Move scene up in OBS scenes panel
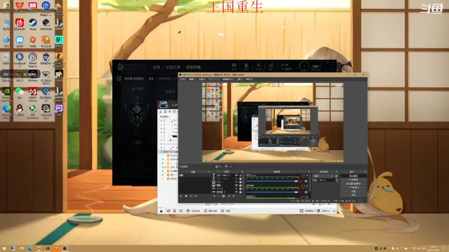This screenshot has height=252, width=449. tap(191, 196)
